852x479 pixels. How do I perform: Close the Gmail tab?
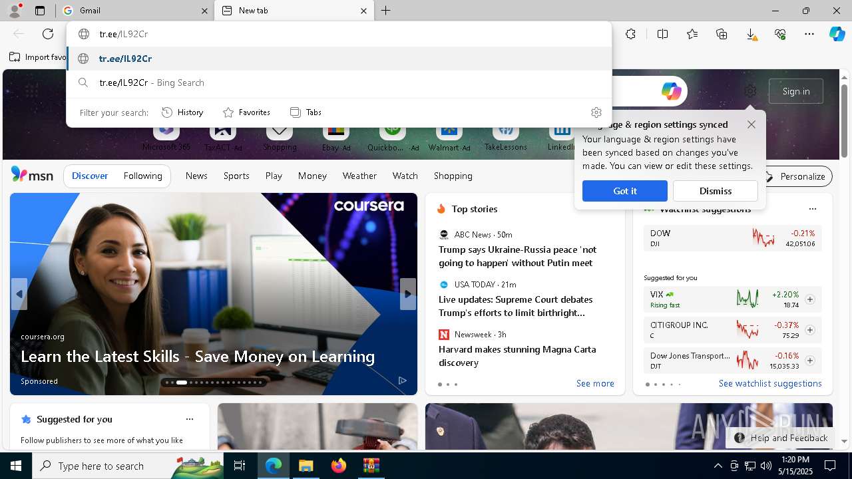pyautogui.click(x=204, y=11)
